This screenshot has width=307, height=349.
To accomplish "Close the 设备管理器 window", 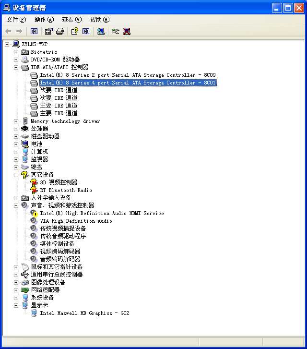I will point(299,8).
